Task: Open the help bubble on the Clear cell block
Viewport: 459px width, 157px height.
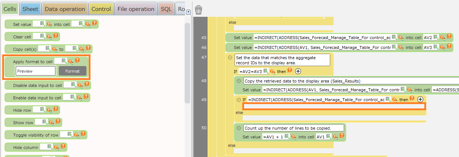Action: click(x=56, y=36)
